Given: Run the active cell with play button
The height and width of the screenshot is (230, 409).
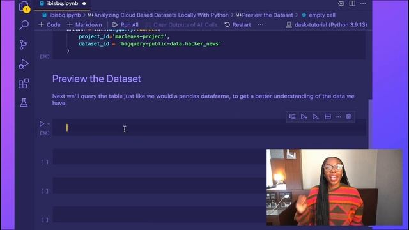Looking at the screenshot, I should [x=42, y=123].
